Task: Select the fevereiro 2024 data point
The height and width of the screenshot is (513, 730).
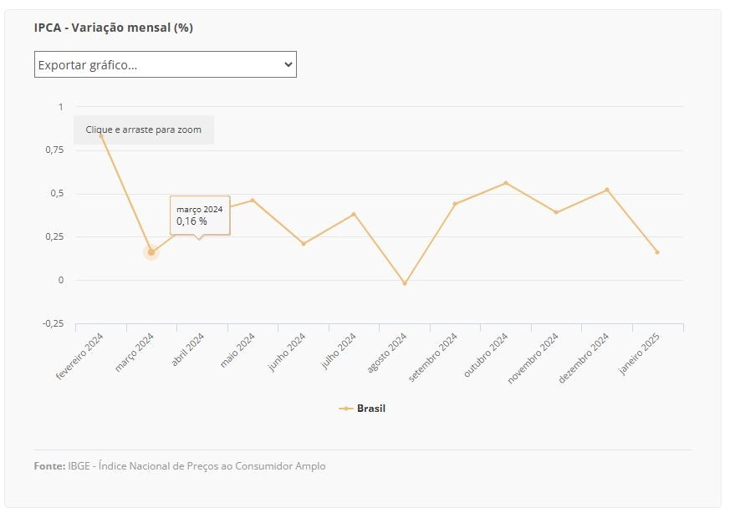Action: pos(101,136)
